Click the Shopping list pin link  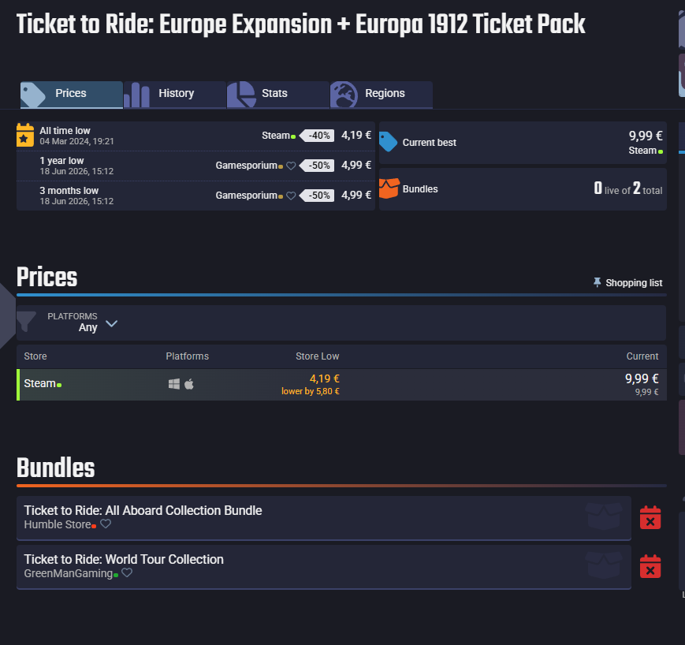pos(627,283)
